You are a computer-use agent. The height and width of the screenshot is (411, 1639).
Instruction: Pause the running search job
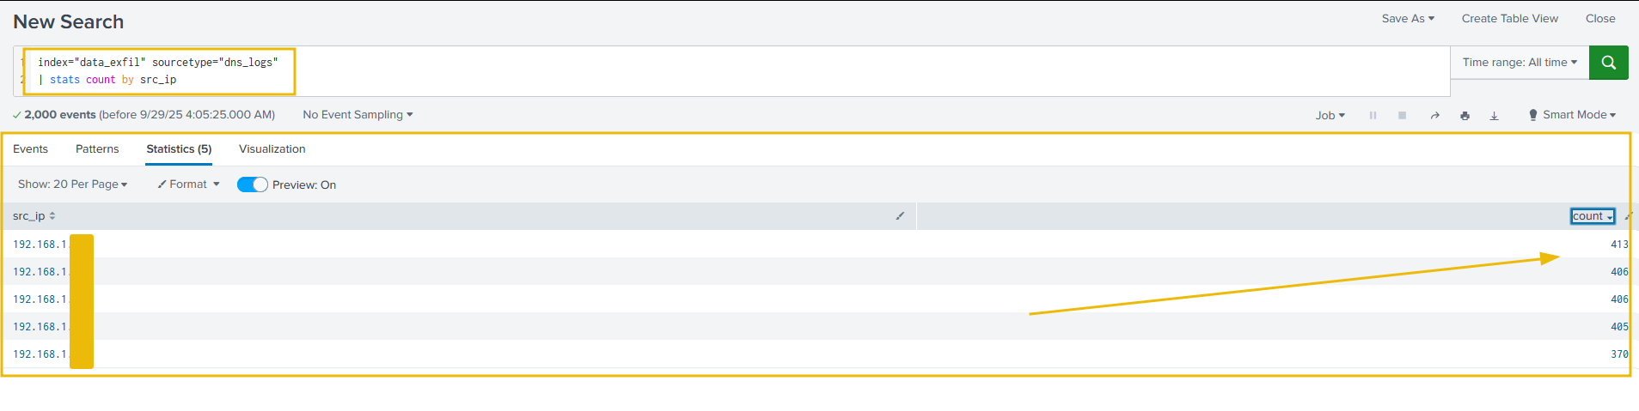point(1373,115)
